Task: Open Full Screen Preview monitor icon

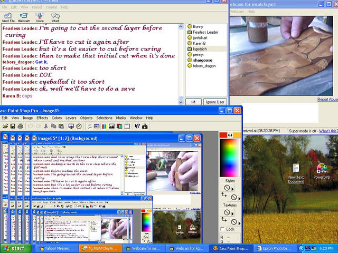Action: [x=71, y=126]
